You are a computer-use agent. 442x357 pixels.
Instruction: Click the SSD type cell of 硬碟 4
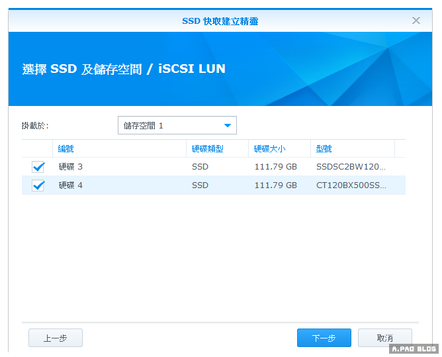[x=200, y=185]
